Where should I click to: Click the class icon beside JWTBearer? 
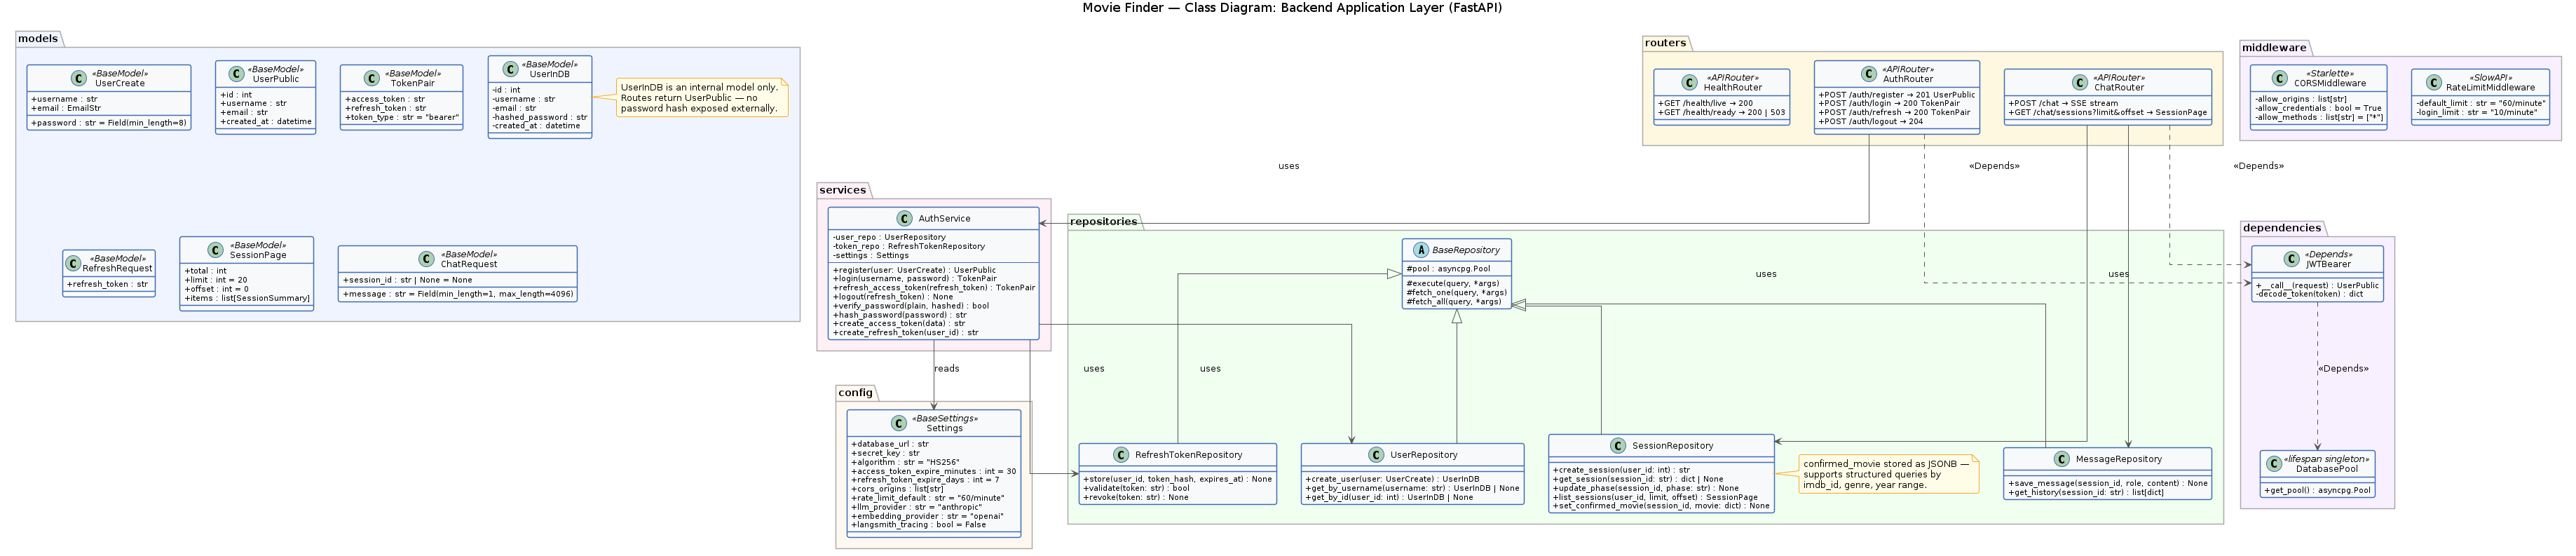pyautogui.click(x=2291, y=259)
